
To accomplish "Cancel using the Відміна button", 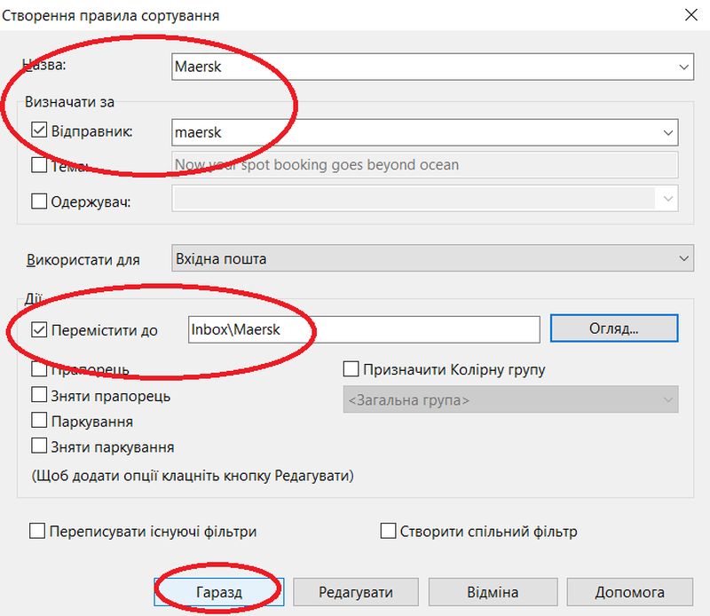I will click(492, 592).
